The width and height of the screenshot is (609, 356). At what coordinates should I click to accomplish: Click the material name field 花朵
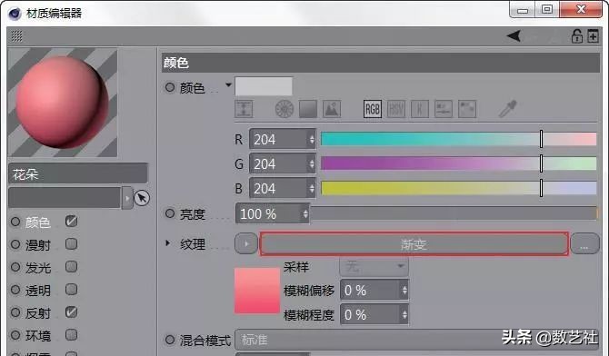click(x=77, y=173)
